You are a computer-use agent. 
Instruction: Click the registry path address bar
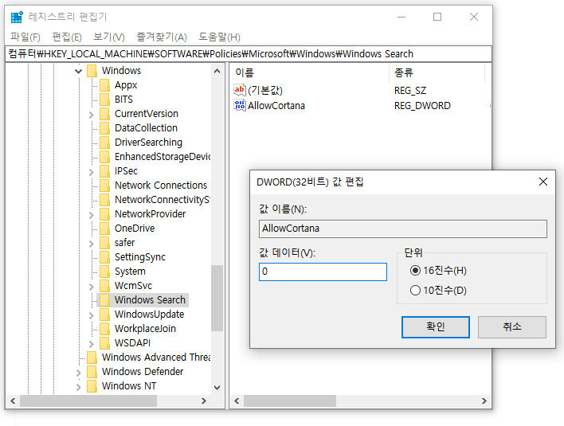[249, 54]
